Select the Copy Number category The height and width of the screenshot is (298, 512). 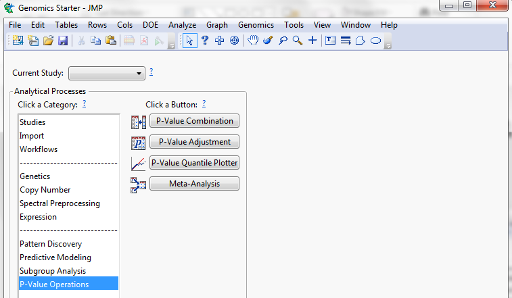click(68, 190)
